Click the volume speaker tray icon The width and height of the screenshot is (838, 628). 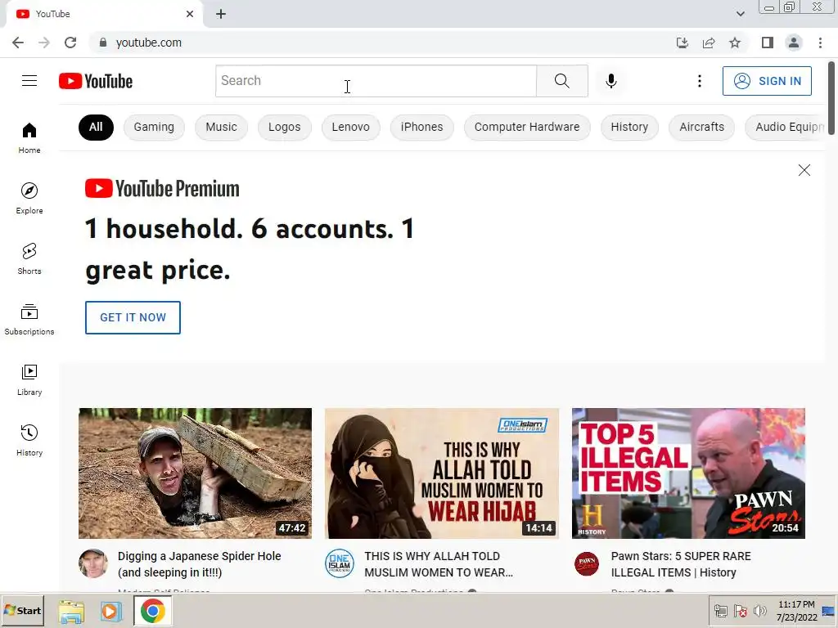click(x=759, y=611)
